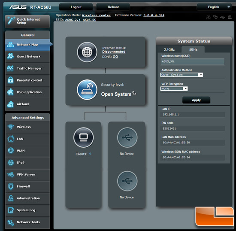Open Traffic Manager graph icon
Viewport: 236px width, 231px height.
click(10, 68)
